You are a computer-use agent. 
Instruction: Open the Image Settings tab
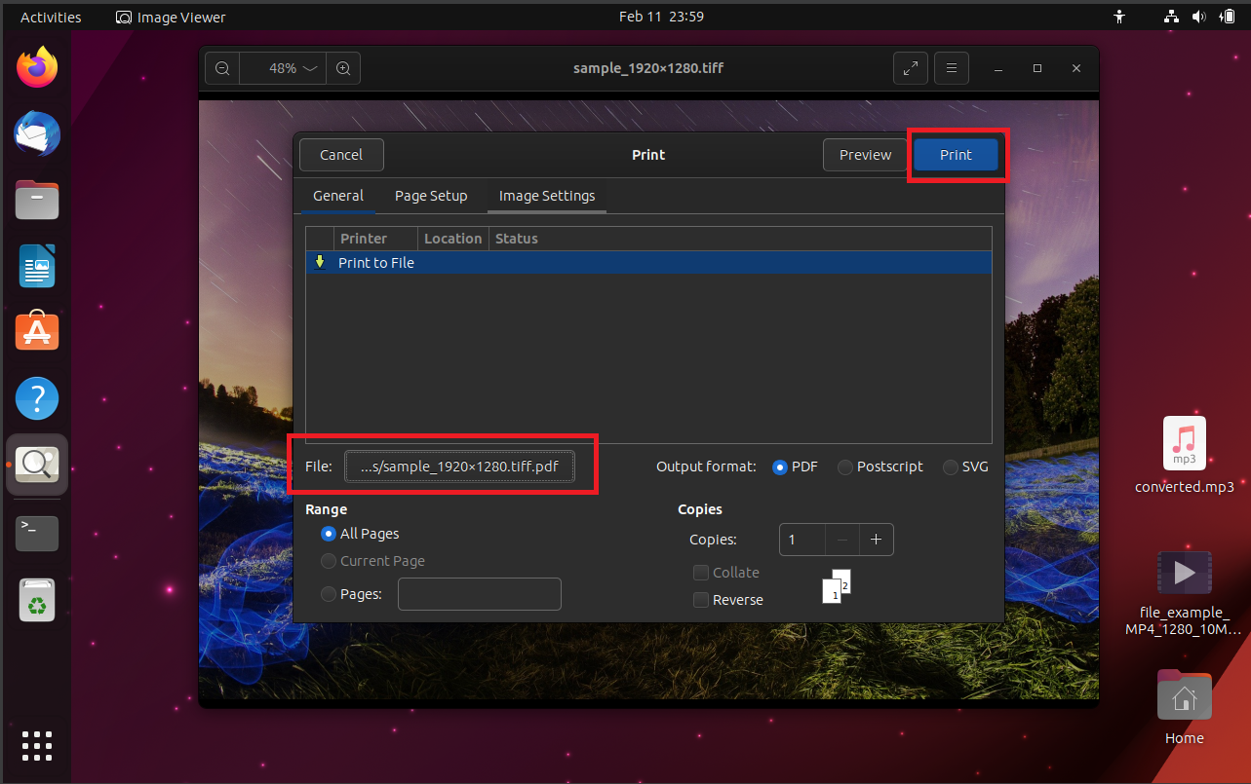tap(546, 196)
